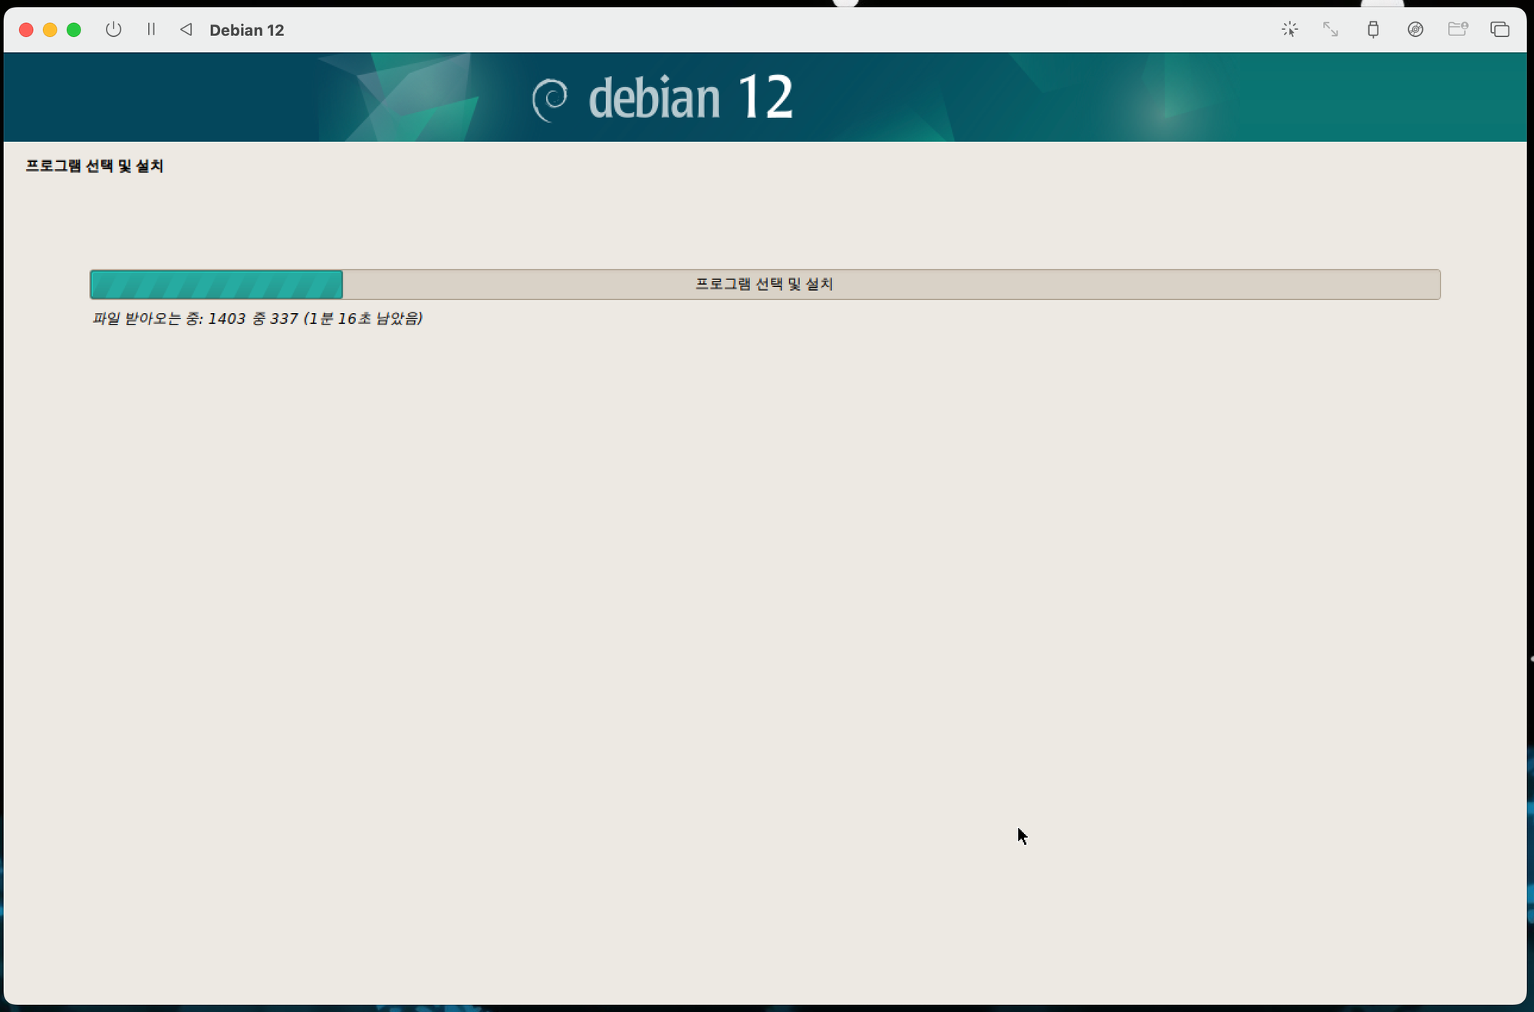Screen dimensions: 1534x1012
Task: Click the '프로그램 선택 및 설치' heading
Action: (x=94, y=166)
